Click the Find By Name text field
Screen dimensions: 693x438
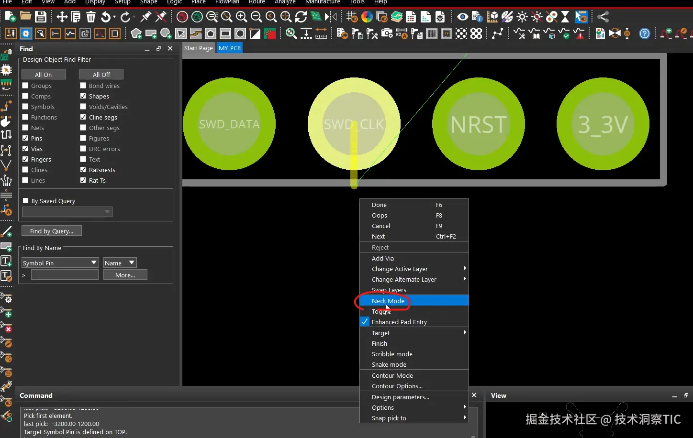click(65, 275)
